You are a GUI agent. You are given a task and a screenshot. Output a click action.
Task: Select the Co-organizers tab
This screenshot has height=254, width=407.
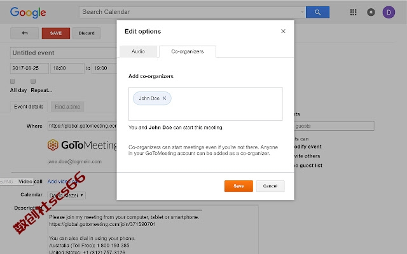pyautogui.click(x=188, y=51)
